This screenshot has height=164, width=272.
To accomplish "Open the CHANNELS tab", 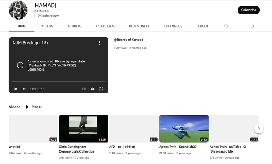I will tap(173, 26).
